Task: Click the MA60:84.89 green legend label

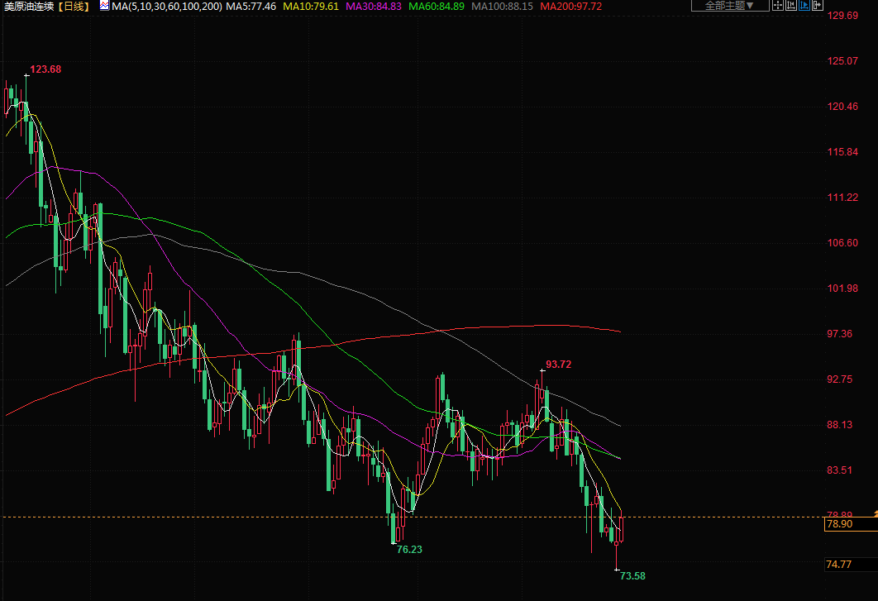Action: point(437,6)
